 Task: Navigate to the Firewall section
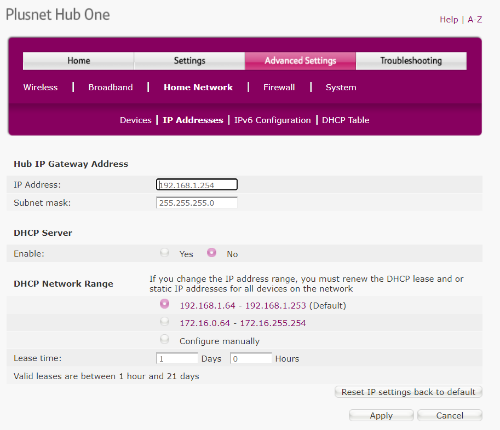279,87
